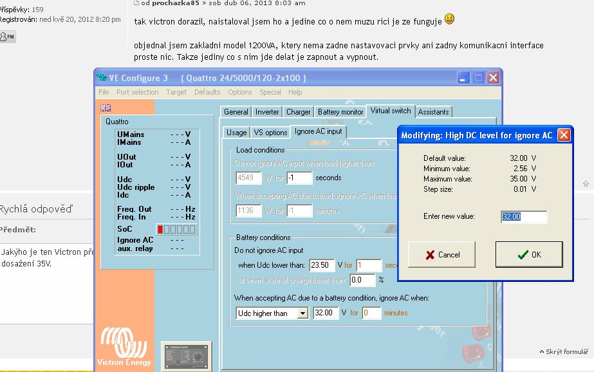The width and height of the screenshot is (594, 372).
Task: Select the Ignore AC input sub-tab
Action: click(x=318, y=131)
